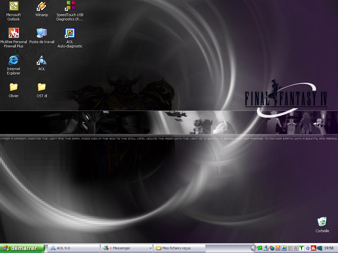The image size is (338, 253).
Task: Switch to Mes fichiers reçus window
Action: click(x=179, y=248)
